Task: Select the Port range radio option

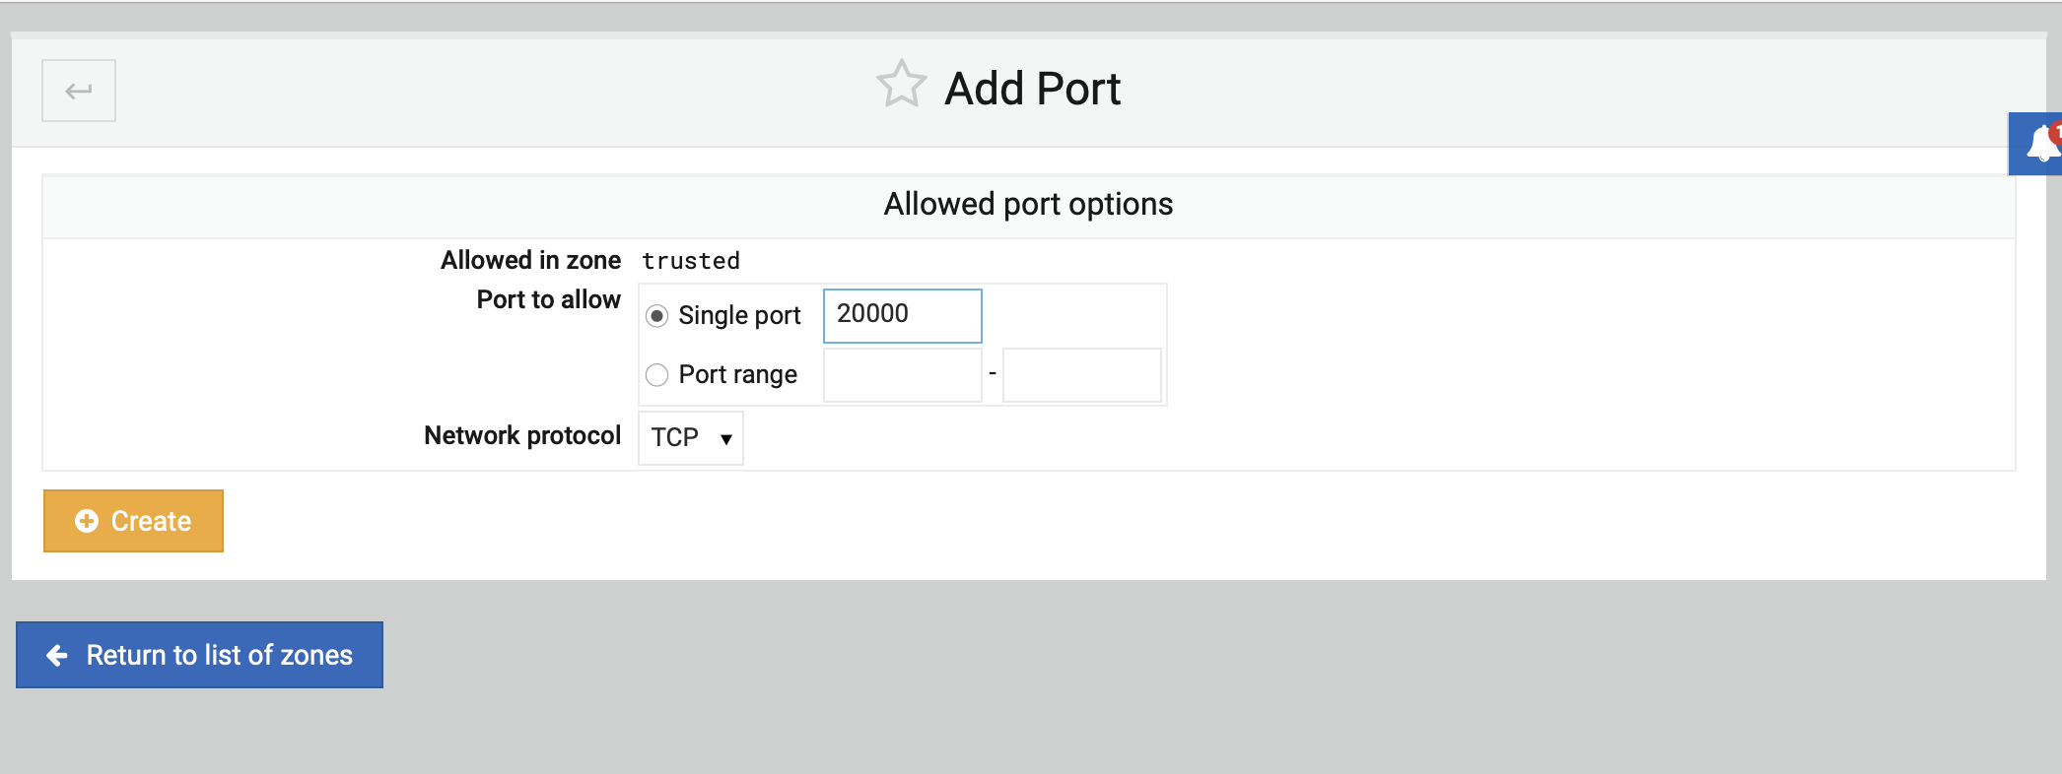Action: [x=656, y=375]
